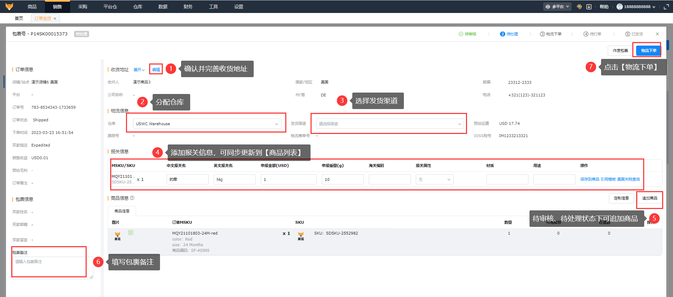Open the 订单MSKU product image thumbnail
The image size is (673, 297).
(x=118, y=236)
